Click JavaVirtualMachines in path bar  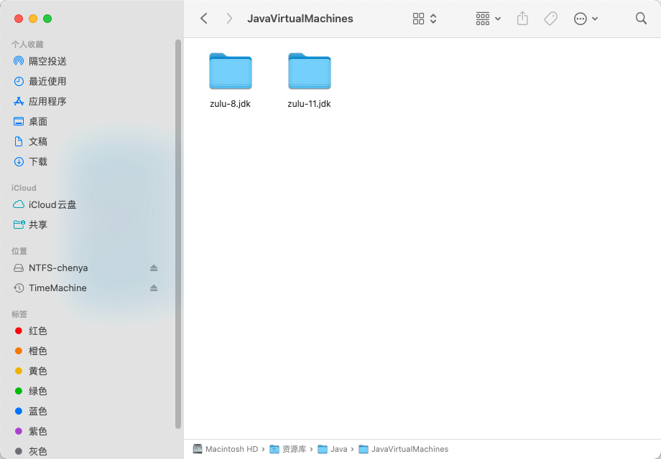click(404, 450)
